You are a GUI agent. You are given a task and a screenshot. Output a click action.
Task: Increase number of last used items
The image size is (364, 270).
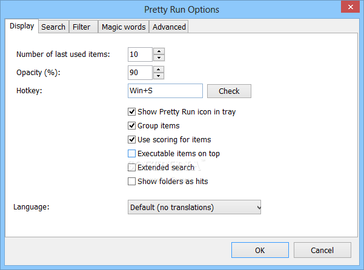(159, 51)
